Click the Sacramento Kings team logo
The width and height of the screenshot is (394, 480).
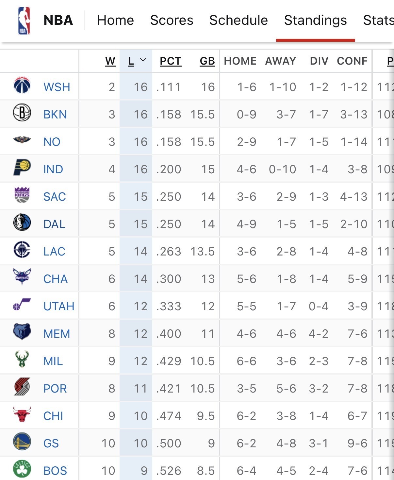[x=22, y=195]
